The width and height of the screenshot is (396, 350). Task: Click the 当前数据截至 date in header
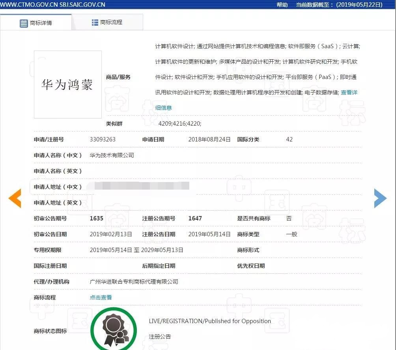[x=339, y=5]
